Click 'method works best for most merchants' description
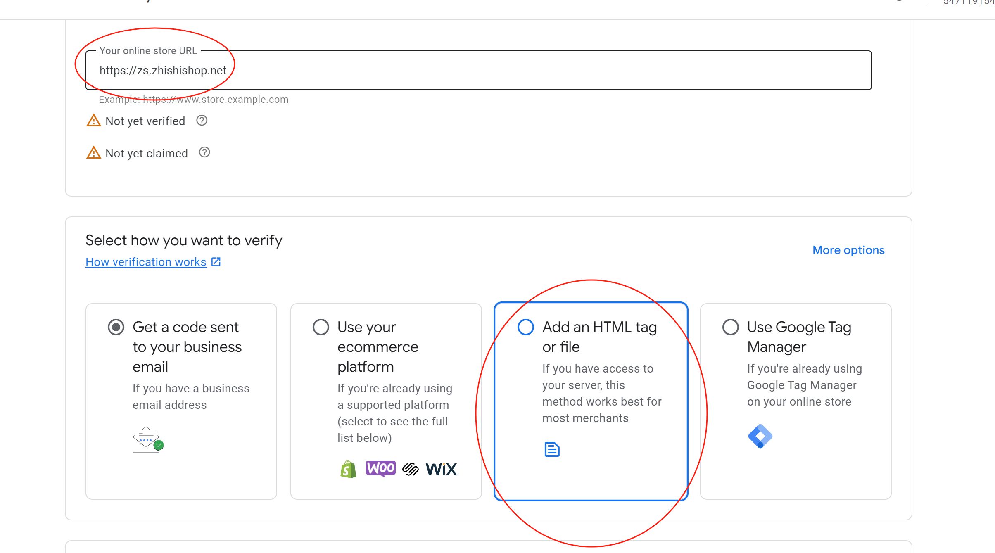The width and height of the screenshot is (995, 553). pyautogui.click(x=602, y=410)
